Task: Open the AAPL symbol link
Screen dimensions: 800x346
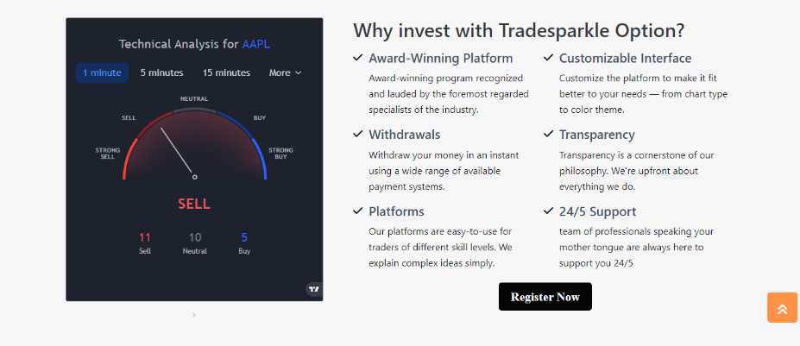Action: (x=256, y=44)
